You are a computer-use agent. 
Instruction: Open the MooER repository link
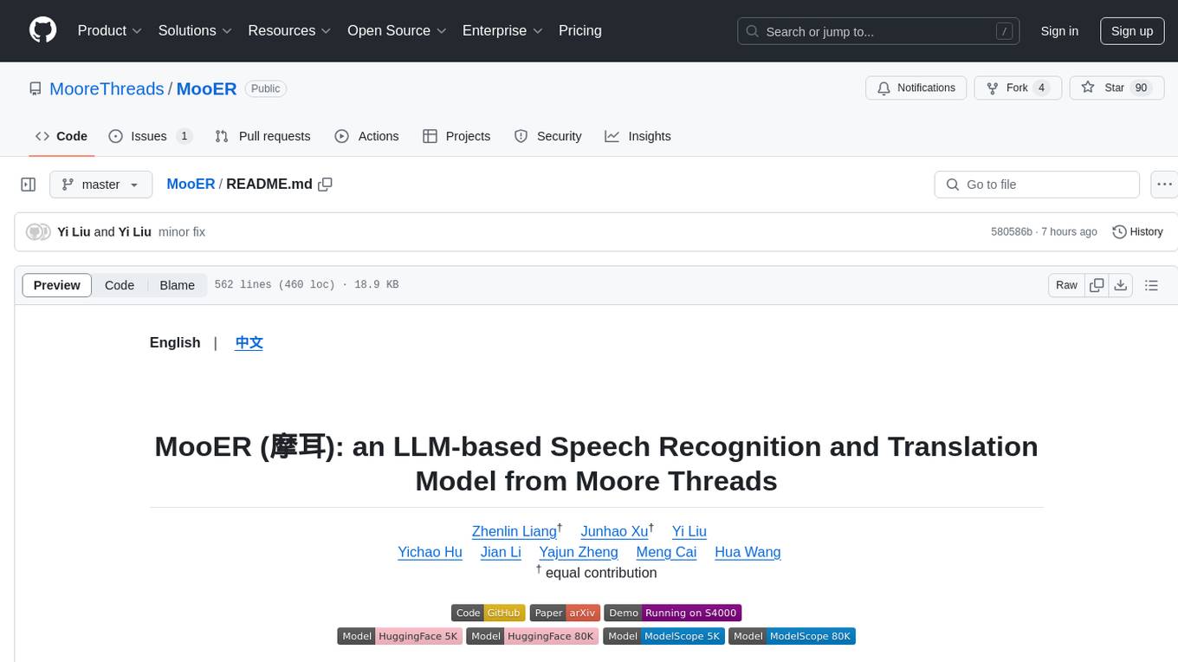pyautogui.click(x=206, y=88)
